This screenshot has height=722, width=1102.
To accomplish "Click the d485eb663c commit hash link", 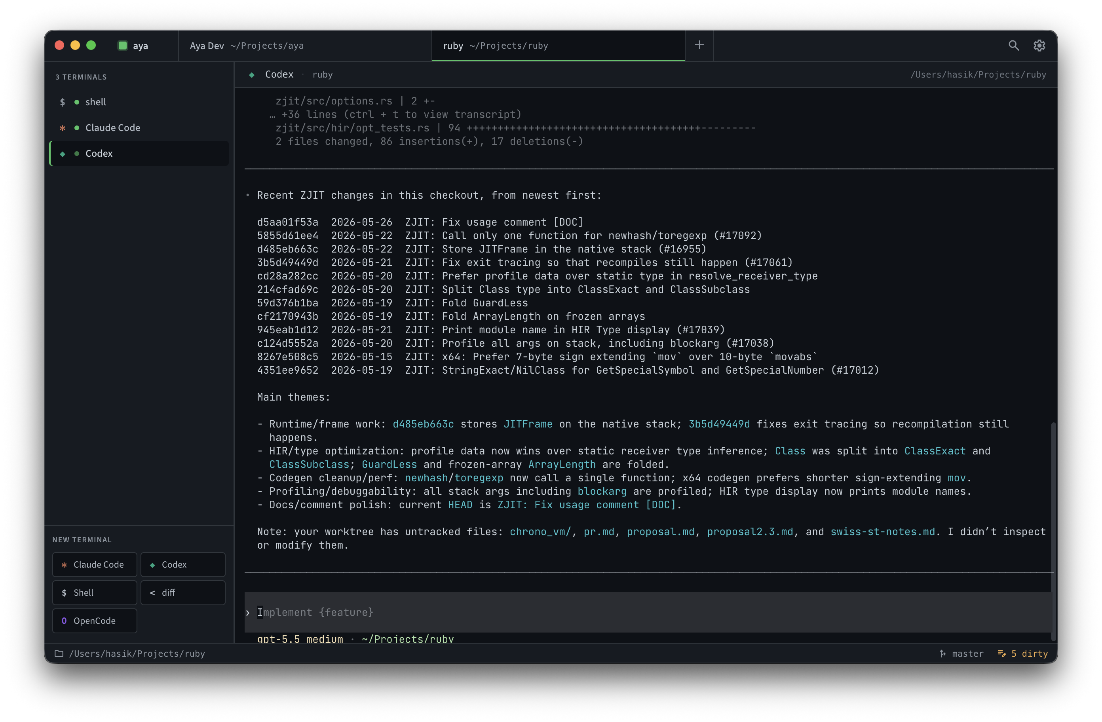I will 423,424.
